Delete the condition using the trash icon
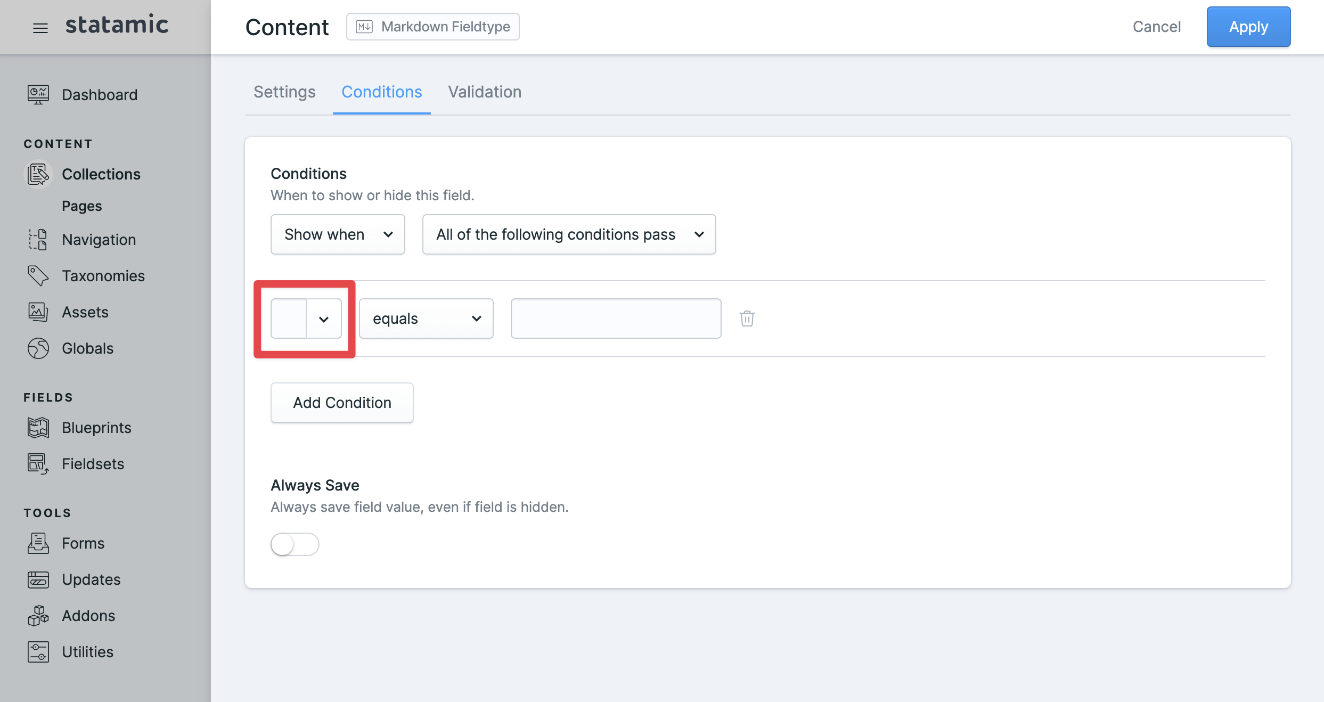Viewport: 1324px width, 702px height. tap(747, 318)
